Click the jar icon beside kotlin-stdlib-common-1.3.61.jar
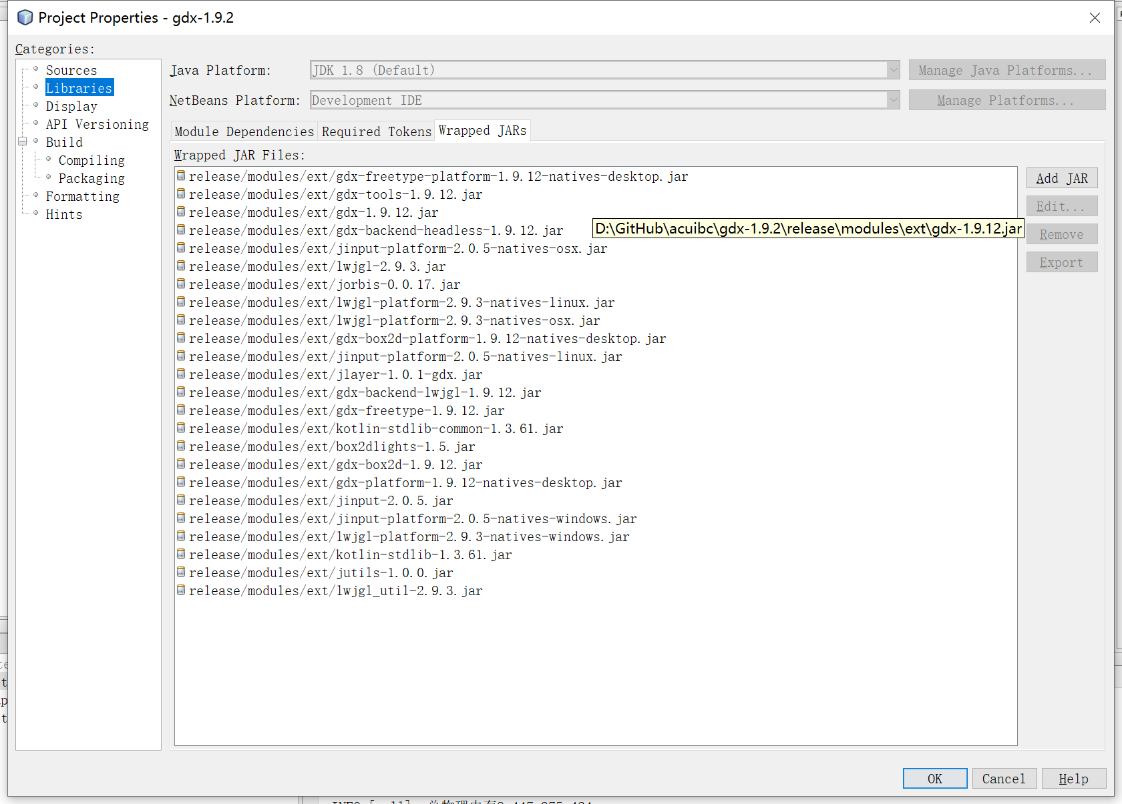 pos(181,428)
